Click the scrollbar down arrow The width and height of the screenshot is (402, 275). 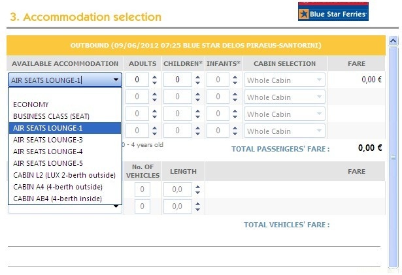pyautogui.click(x=394, y=265)
